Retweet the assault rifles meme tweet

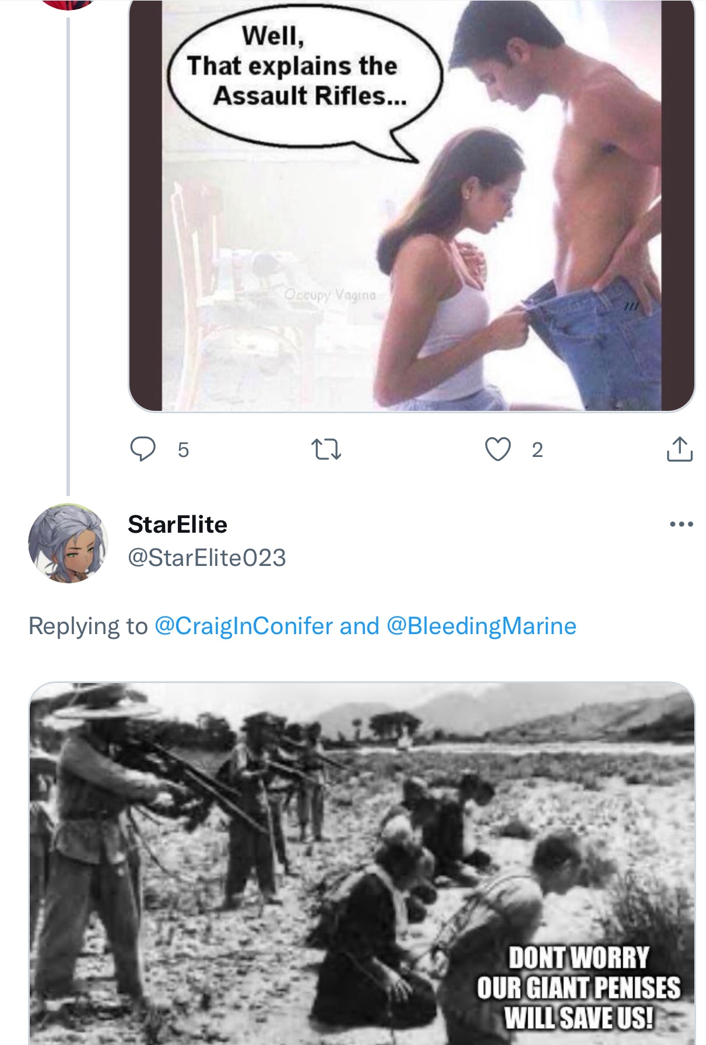326,449
